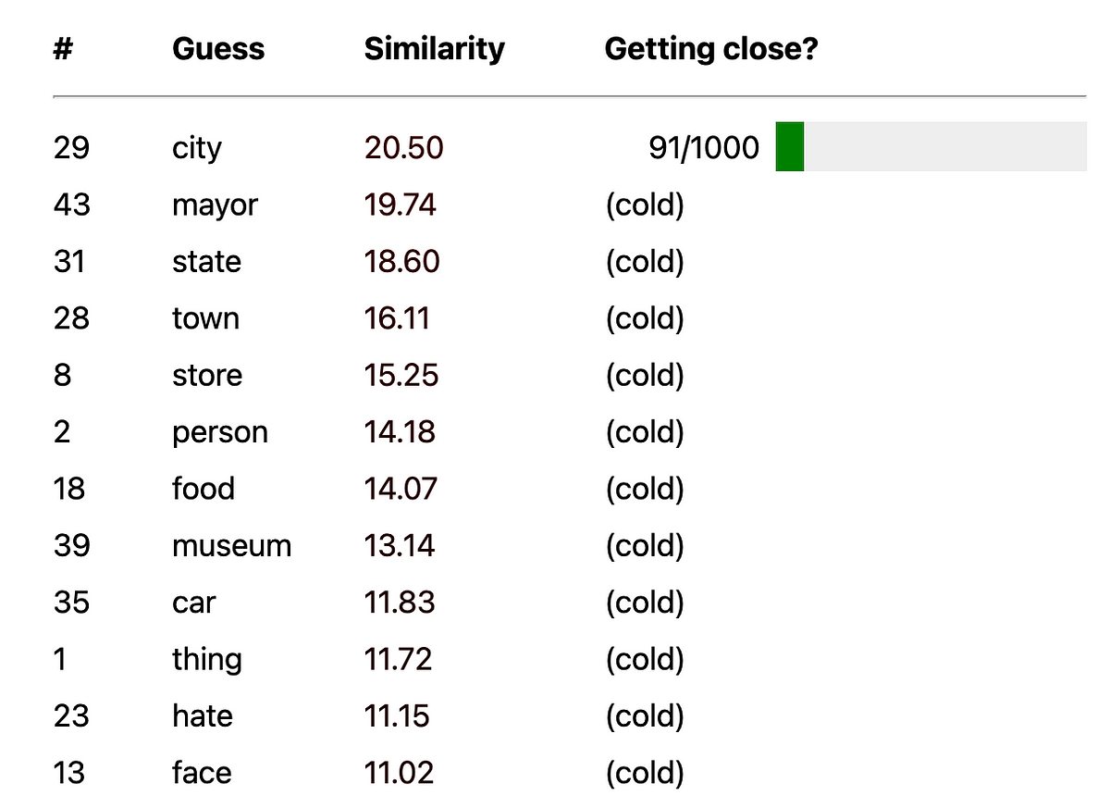Click the guess word 'hate'
Screen dimensions: 1110x808
coord(203,716)
